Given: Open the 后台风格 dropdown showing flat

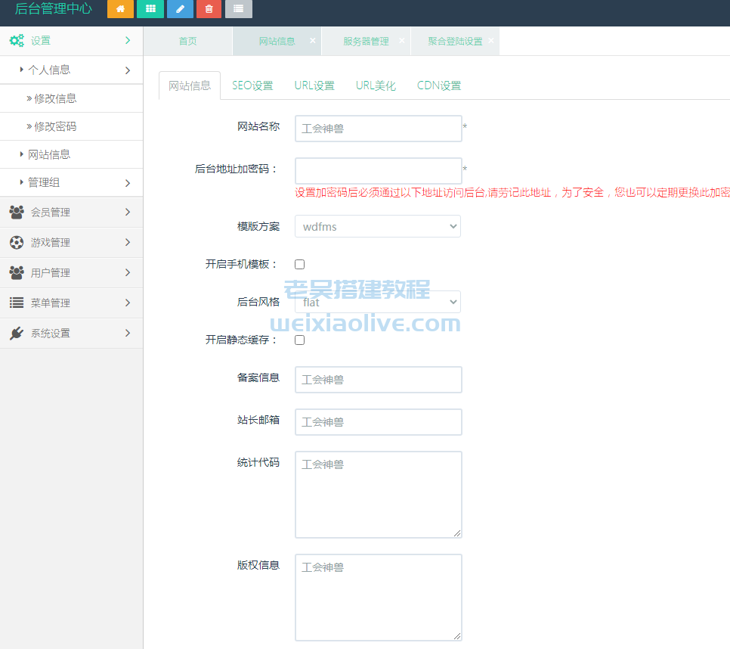Looking at the screenshot, I should [377, 302].
